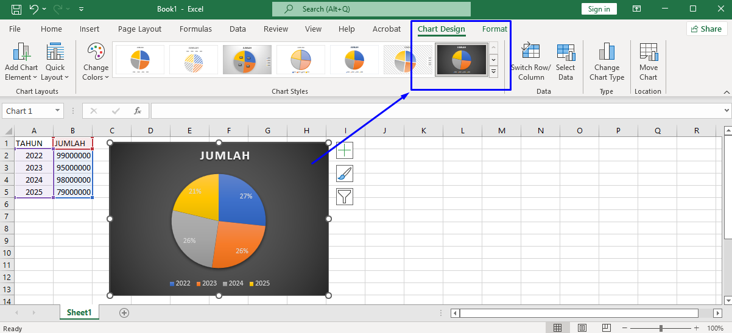Image resolution: width=732 pixels, height=333 pixels.
Task: Open the Quick Layout gallery
Action: tap(55, 53)
